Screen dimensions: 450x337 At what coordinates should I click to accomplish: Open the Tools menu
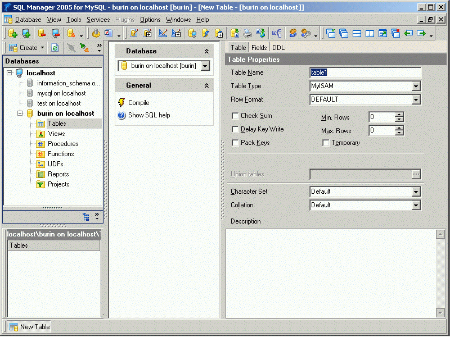(74, 20)
